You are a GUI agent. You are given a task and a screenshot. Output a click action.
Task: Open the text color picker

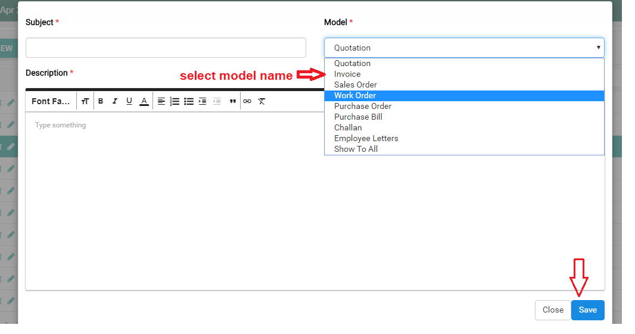[x=144, y=101]
